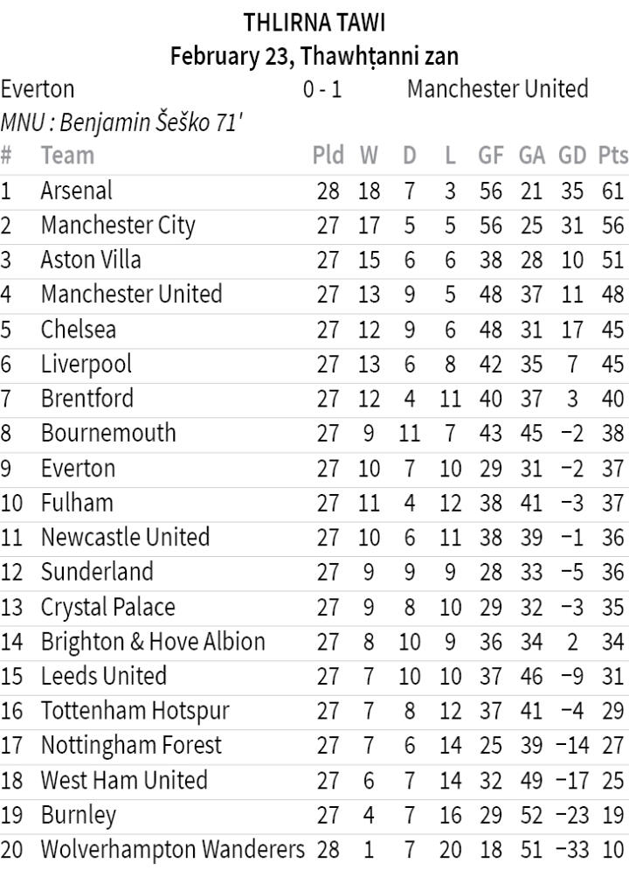Viewport: 629px width, 870px height.
Task: Click the Pld column header
Action: pos(328,156)
